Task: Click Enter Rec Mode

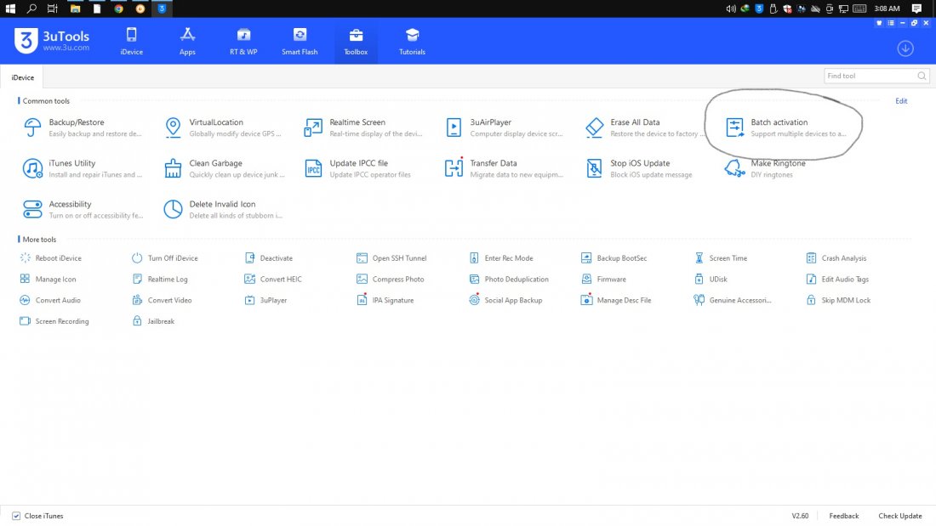Action: coord(501,258)
